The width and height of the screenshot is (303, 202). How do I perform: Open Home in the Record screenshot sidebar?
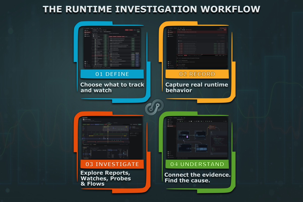coord(170,30)
